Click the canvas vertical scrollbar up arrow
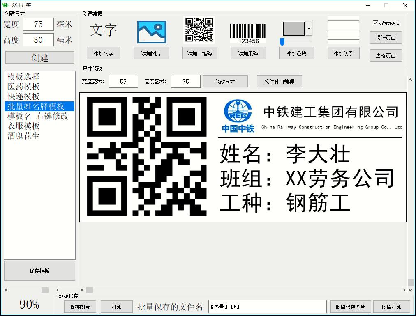 410,80
